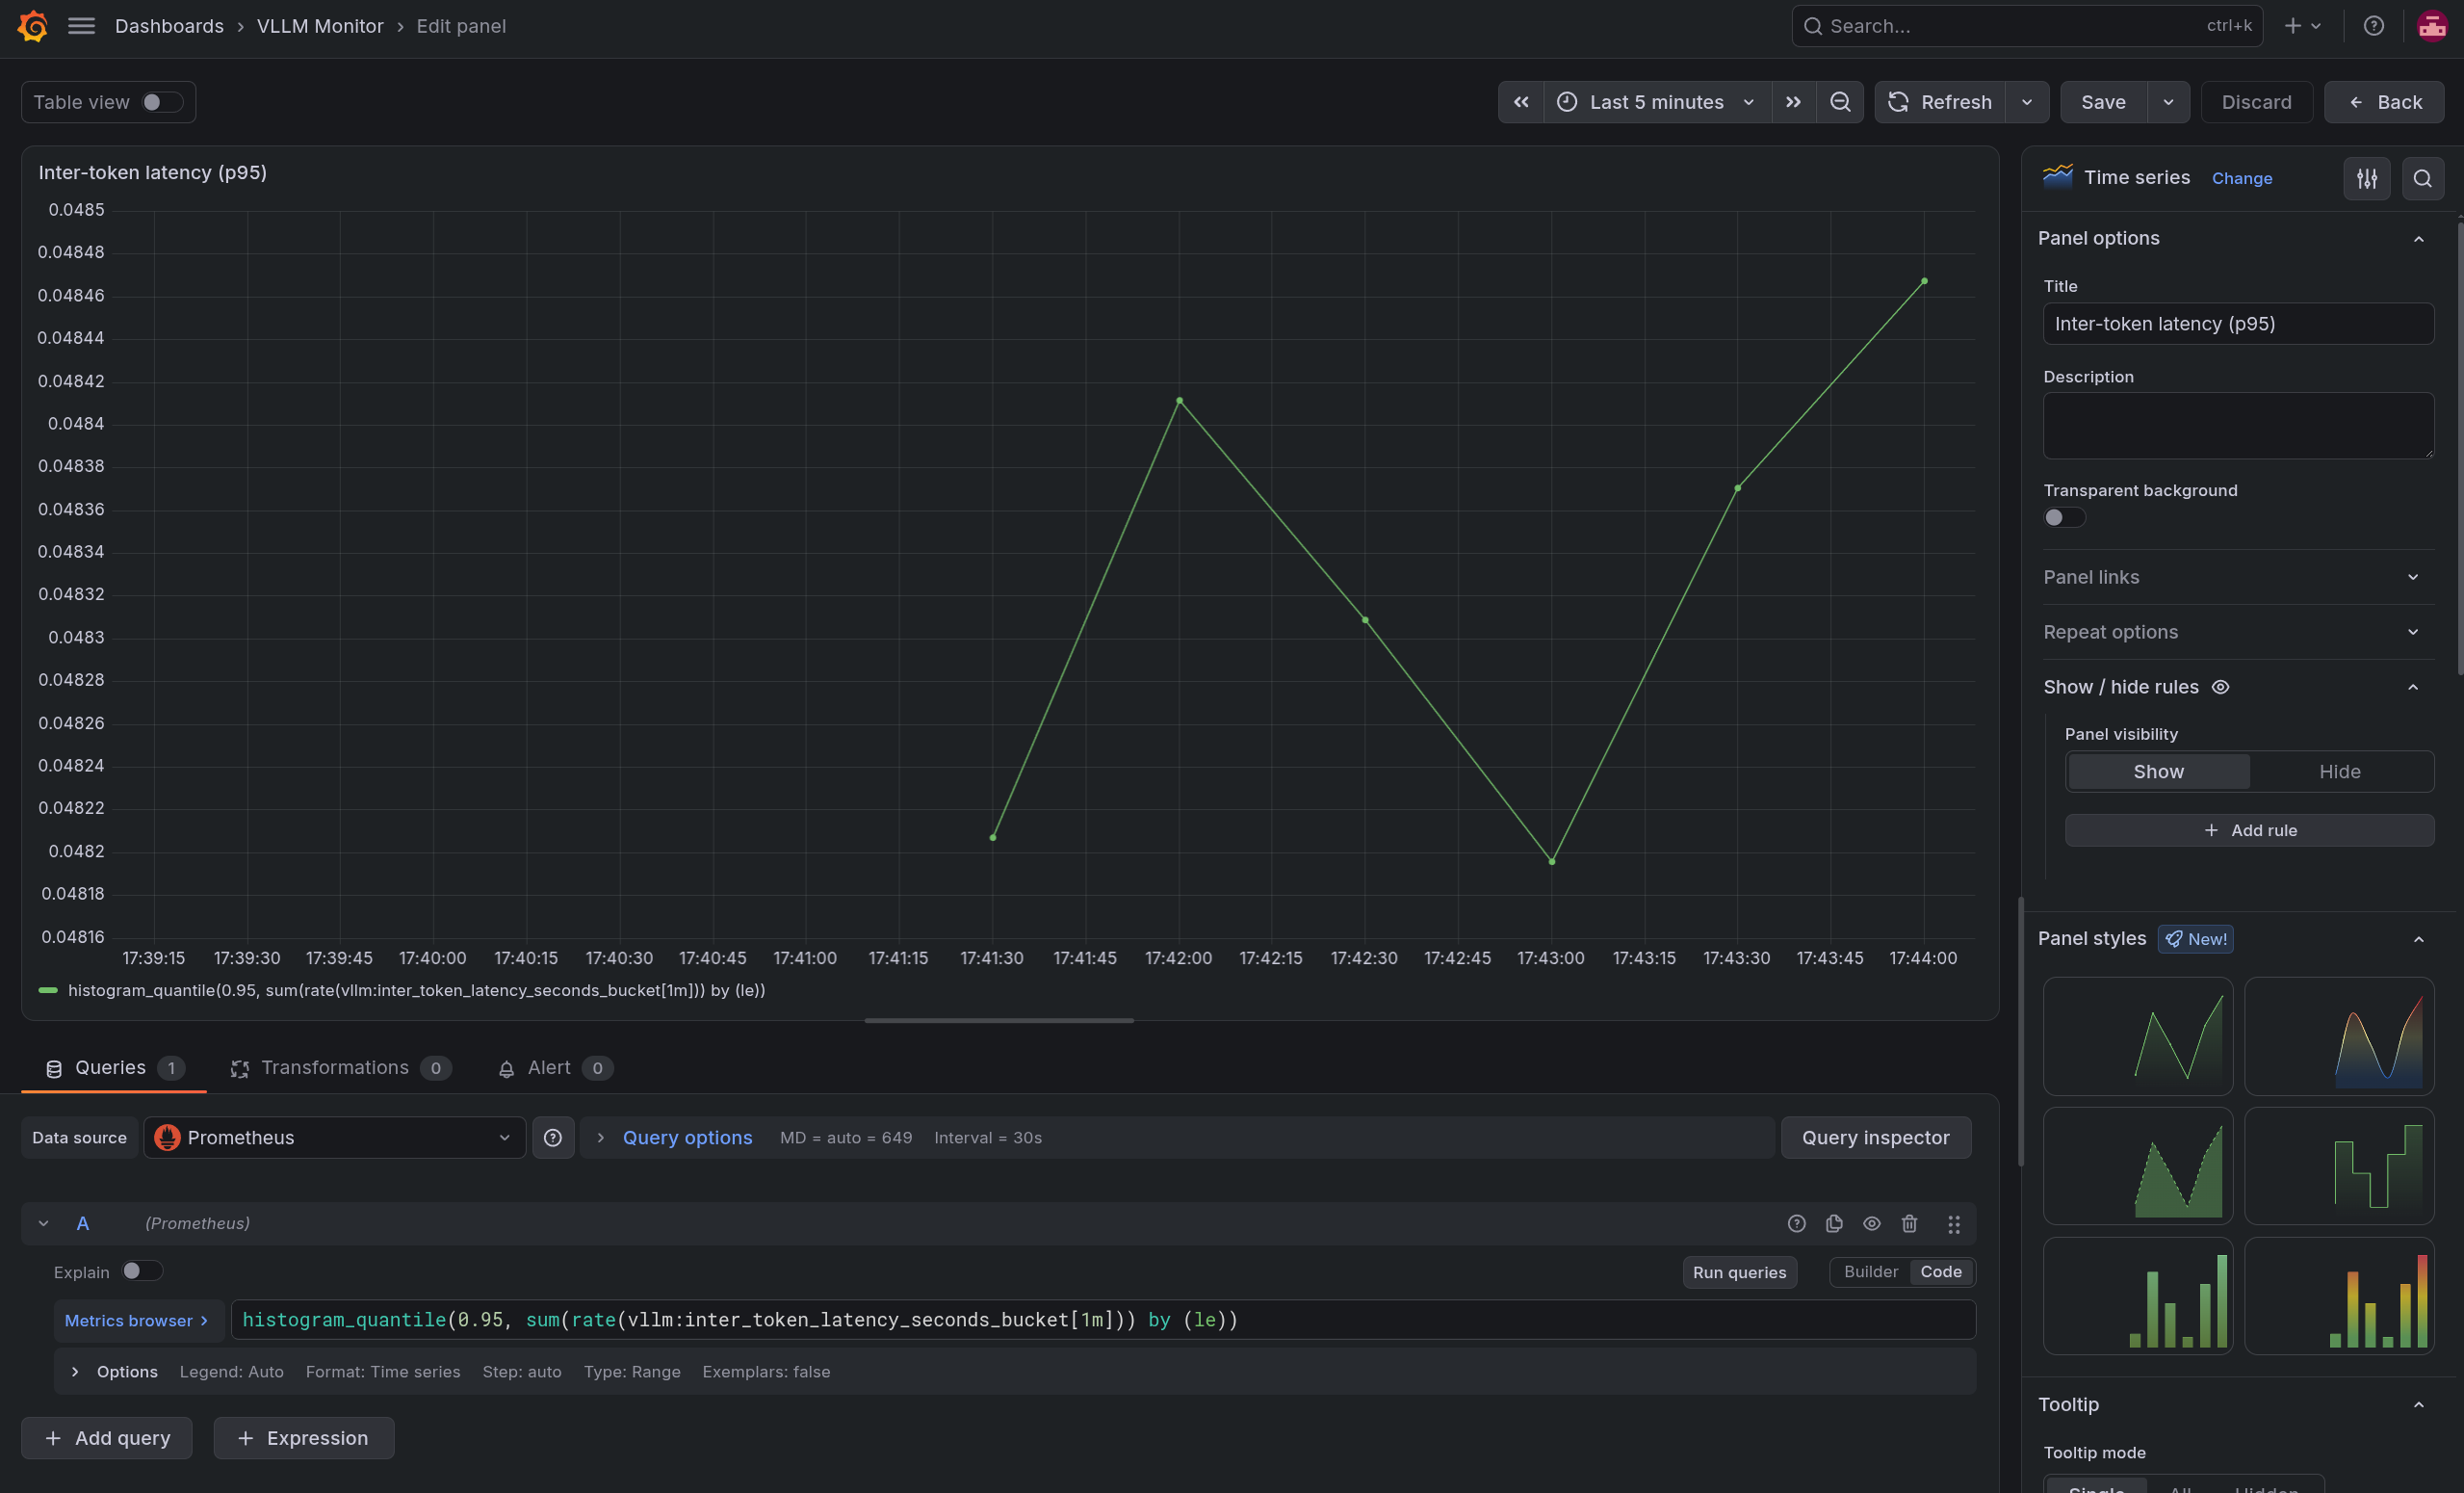Screen dimensions: 2464x1493
Task: Click Change visualization link
Action: click(2242, 178)
